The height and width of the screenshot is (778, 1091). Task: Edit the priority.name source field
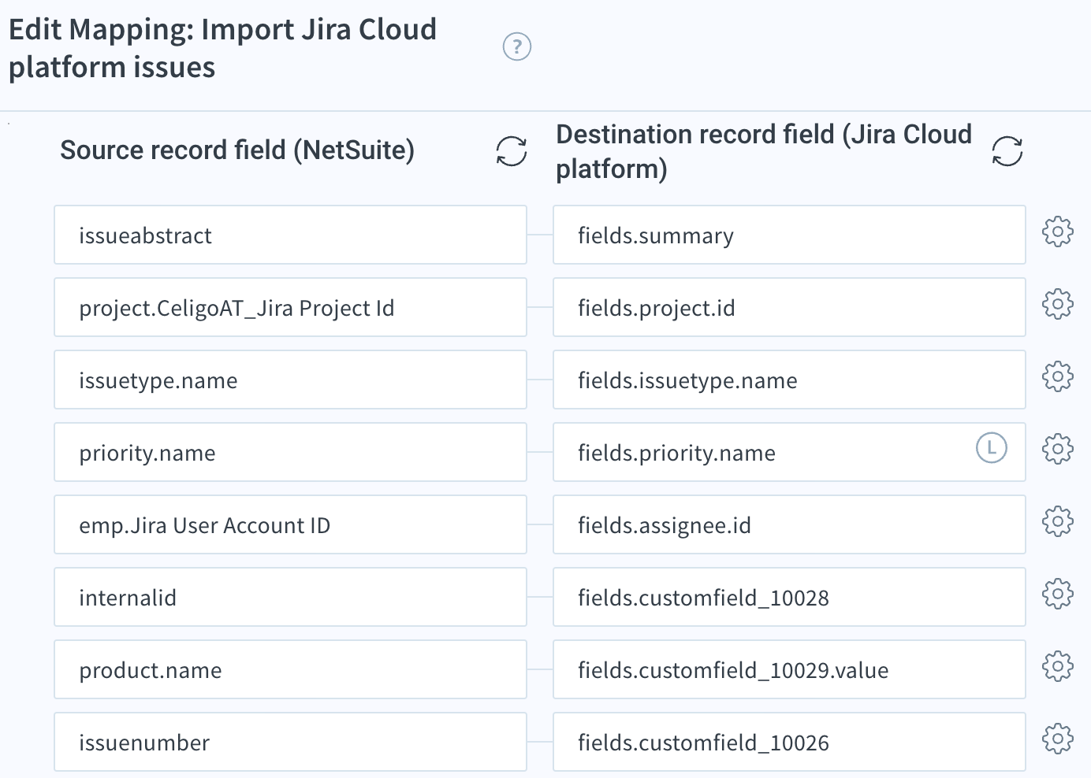[290, 452]
